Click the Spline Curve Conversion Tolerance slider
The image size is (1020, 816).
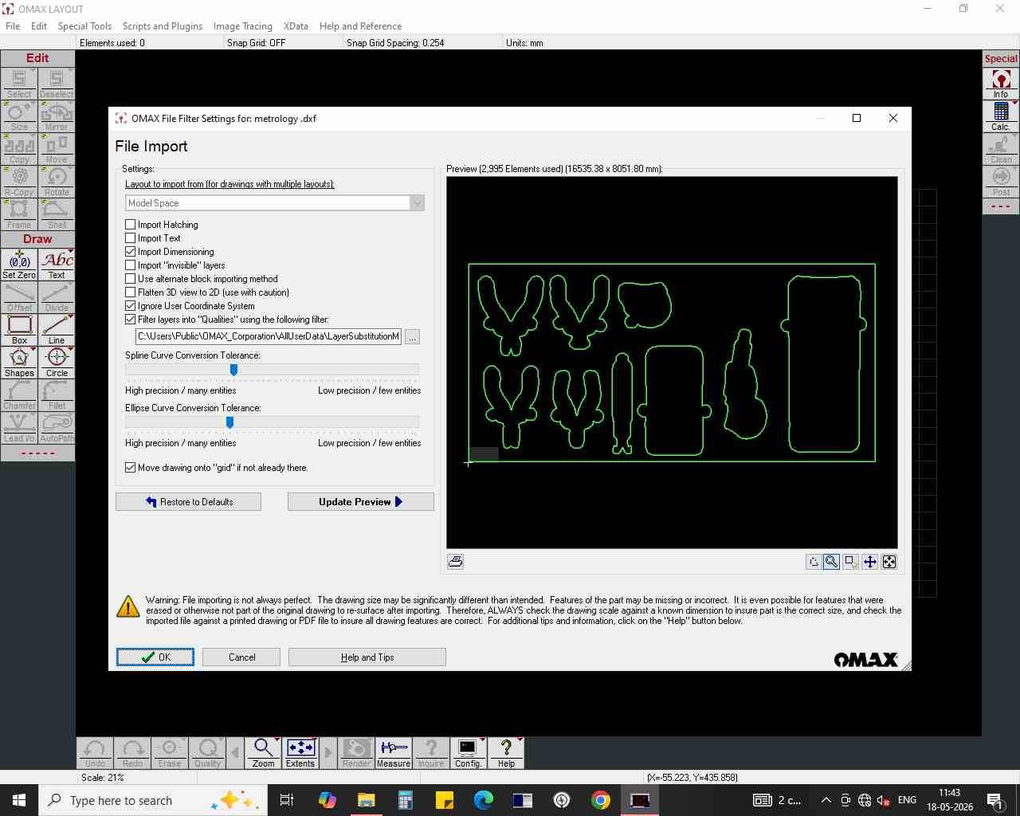pos(272,370)
